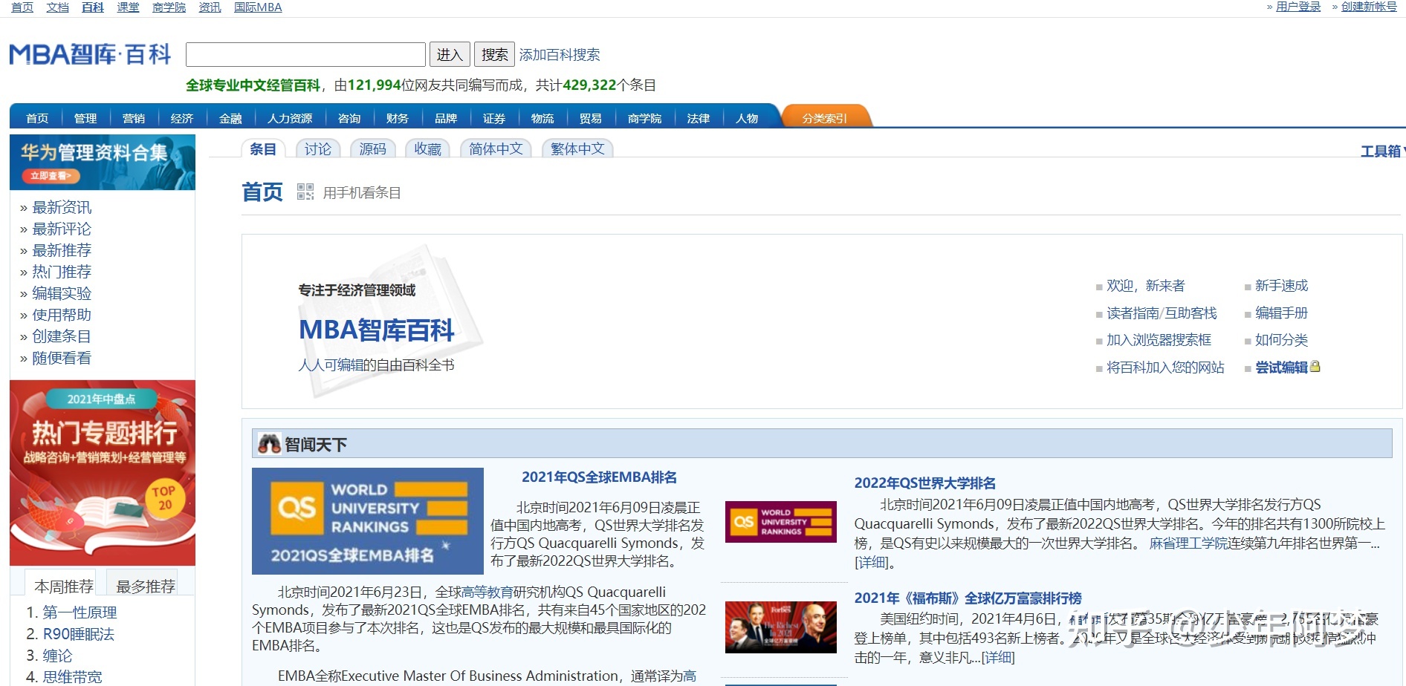The image size is (1406, 686).
Task: Open the 2021年中盘点 热门专题排行 banner
Action: (103, 472)
